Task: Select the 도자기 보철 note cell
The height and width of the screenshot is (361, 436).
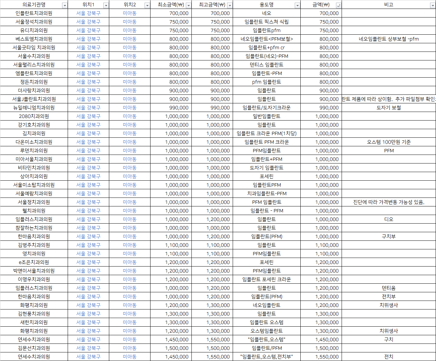Action: [389, 108]
